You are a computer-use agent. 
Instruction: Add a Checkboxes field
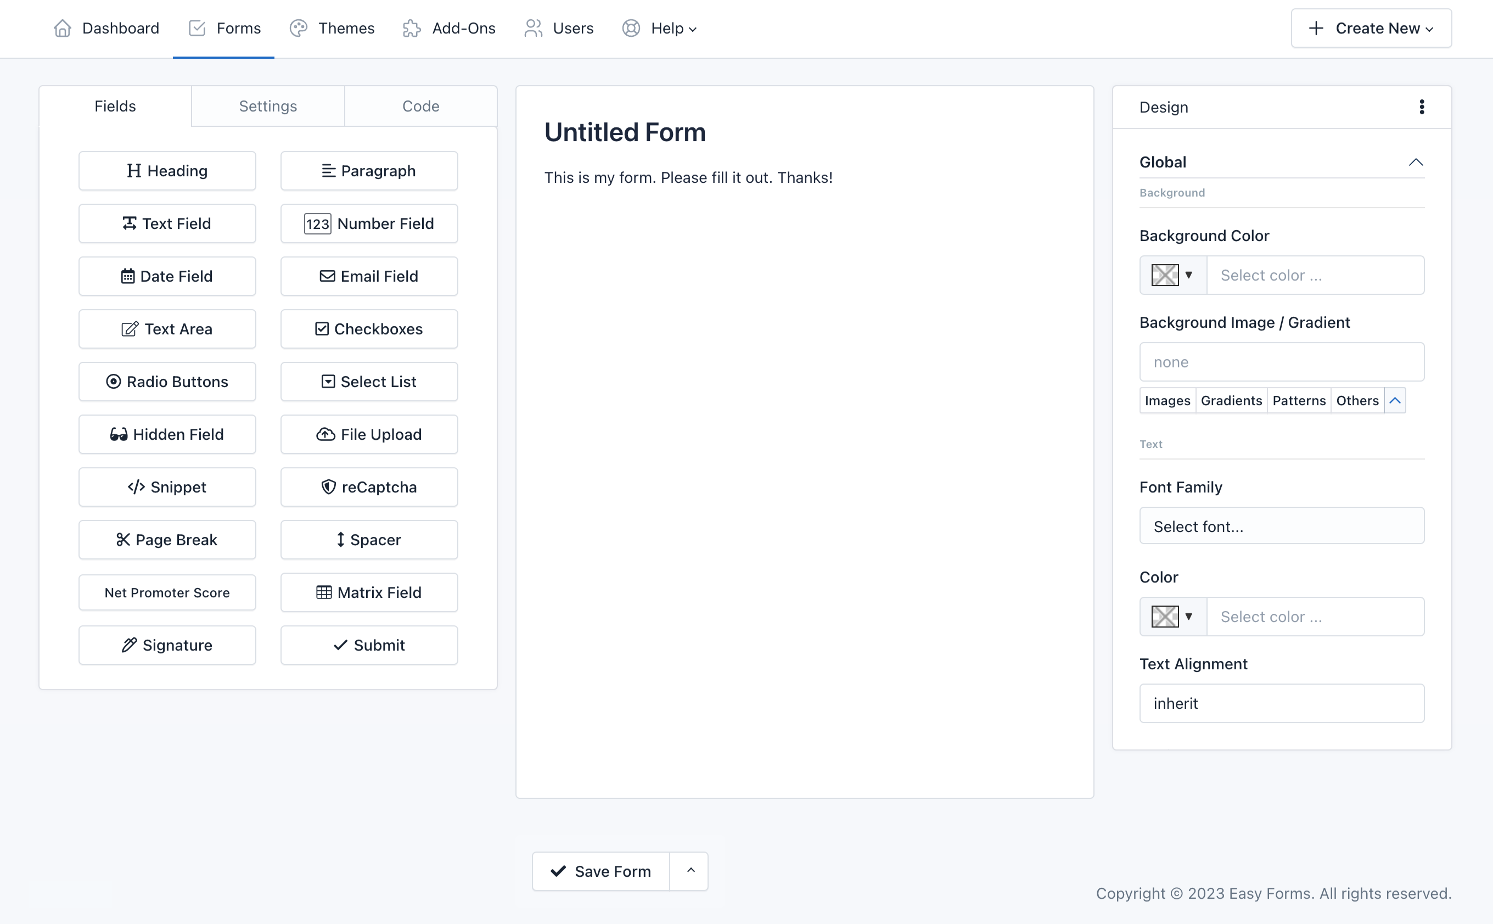(x=369, y=329)
